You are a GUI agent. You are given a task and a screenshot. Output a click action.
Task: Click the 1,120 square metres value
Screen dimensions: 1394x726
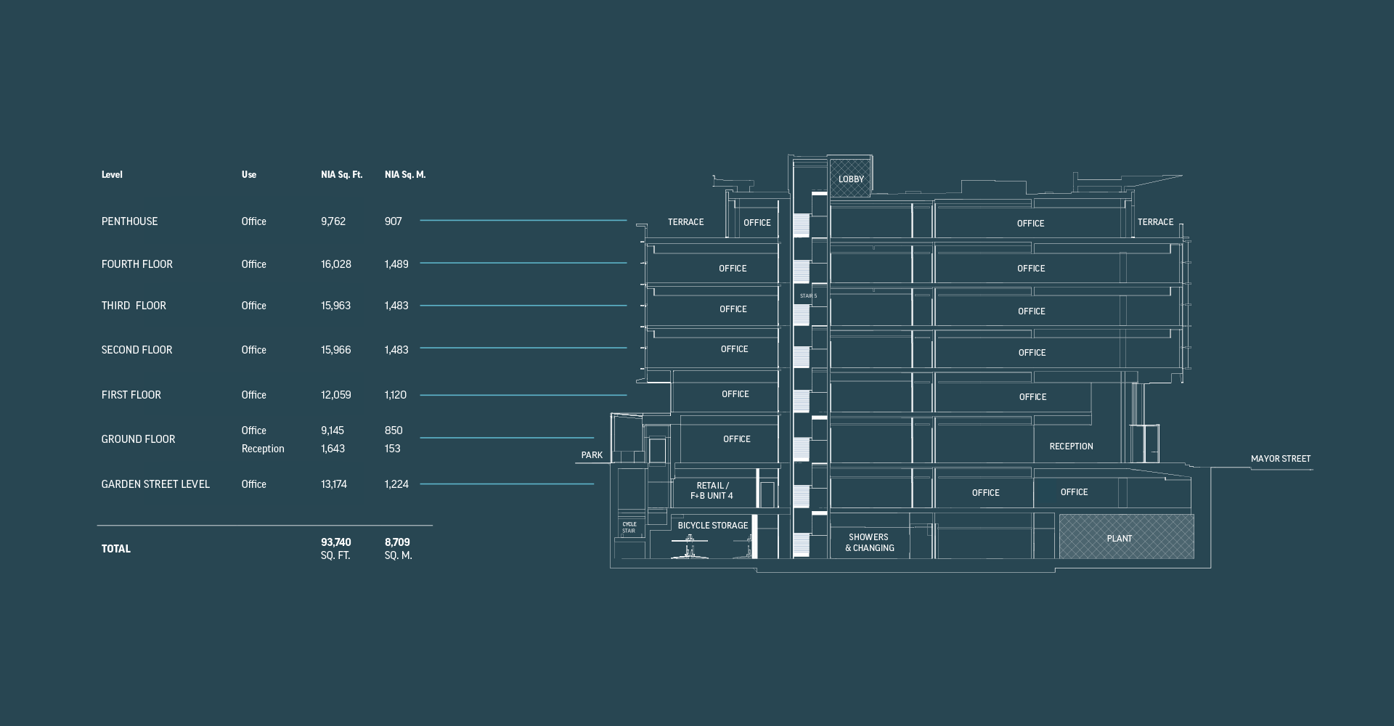tap(396, 395)
